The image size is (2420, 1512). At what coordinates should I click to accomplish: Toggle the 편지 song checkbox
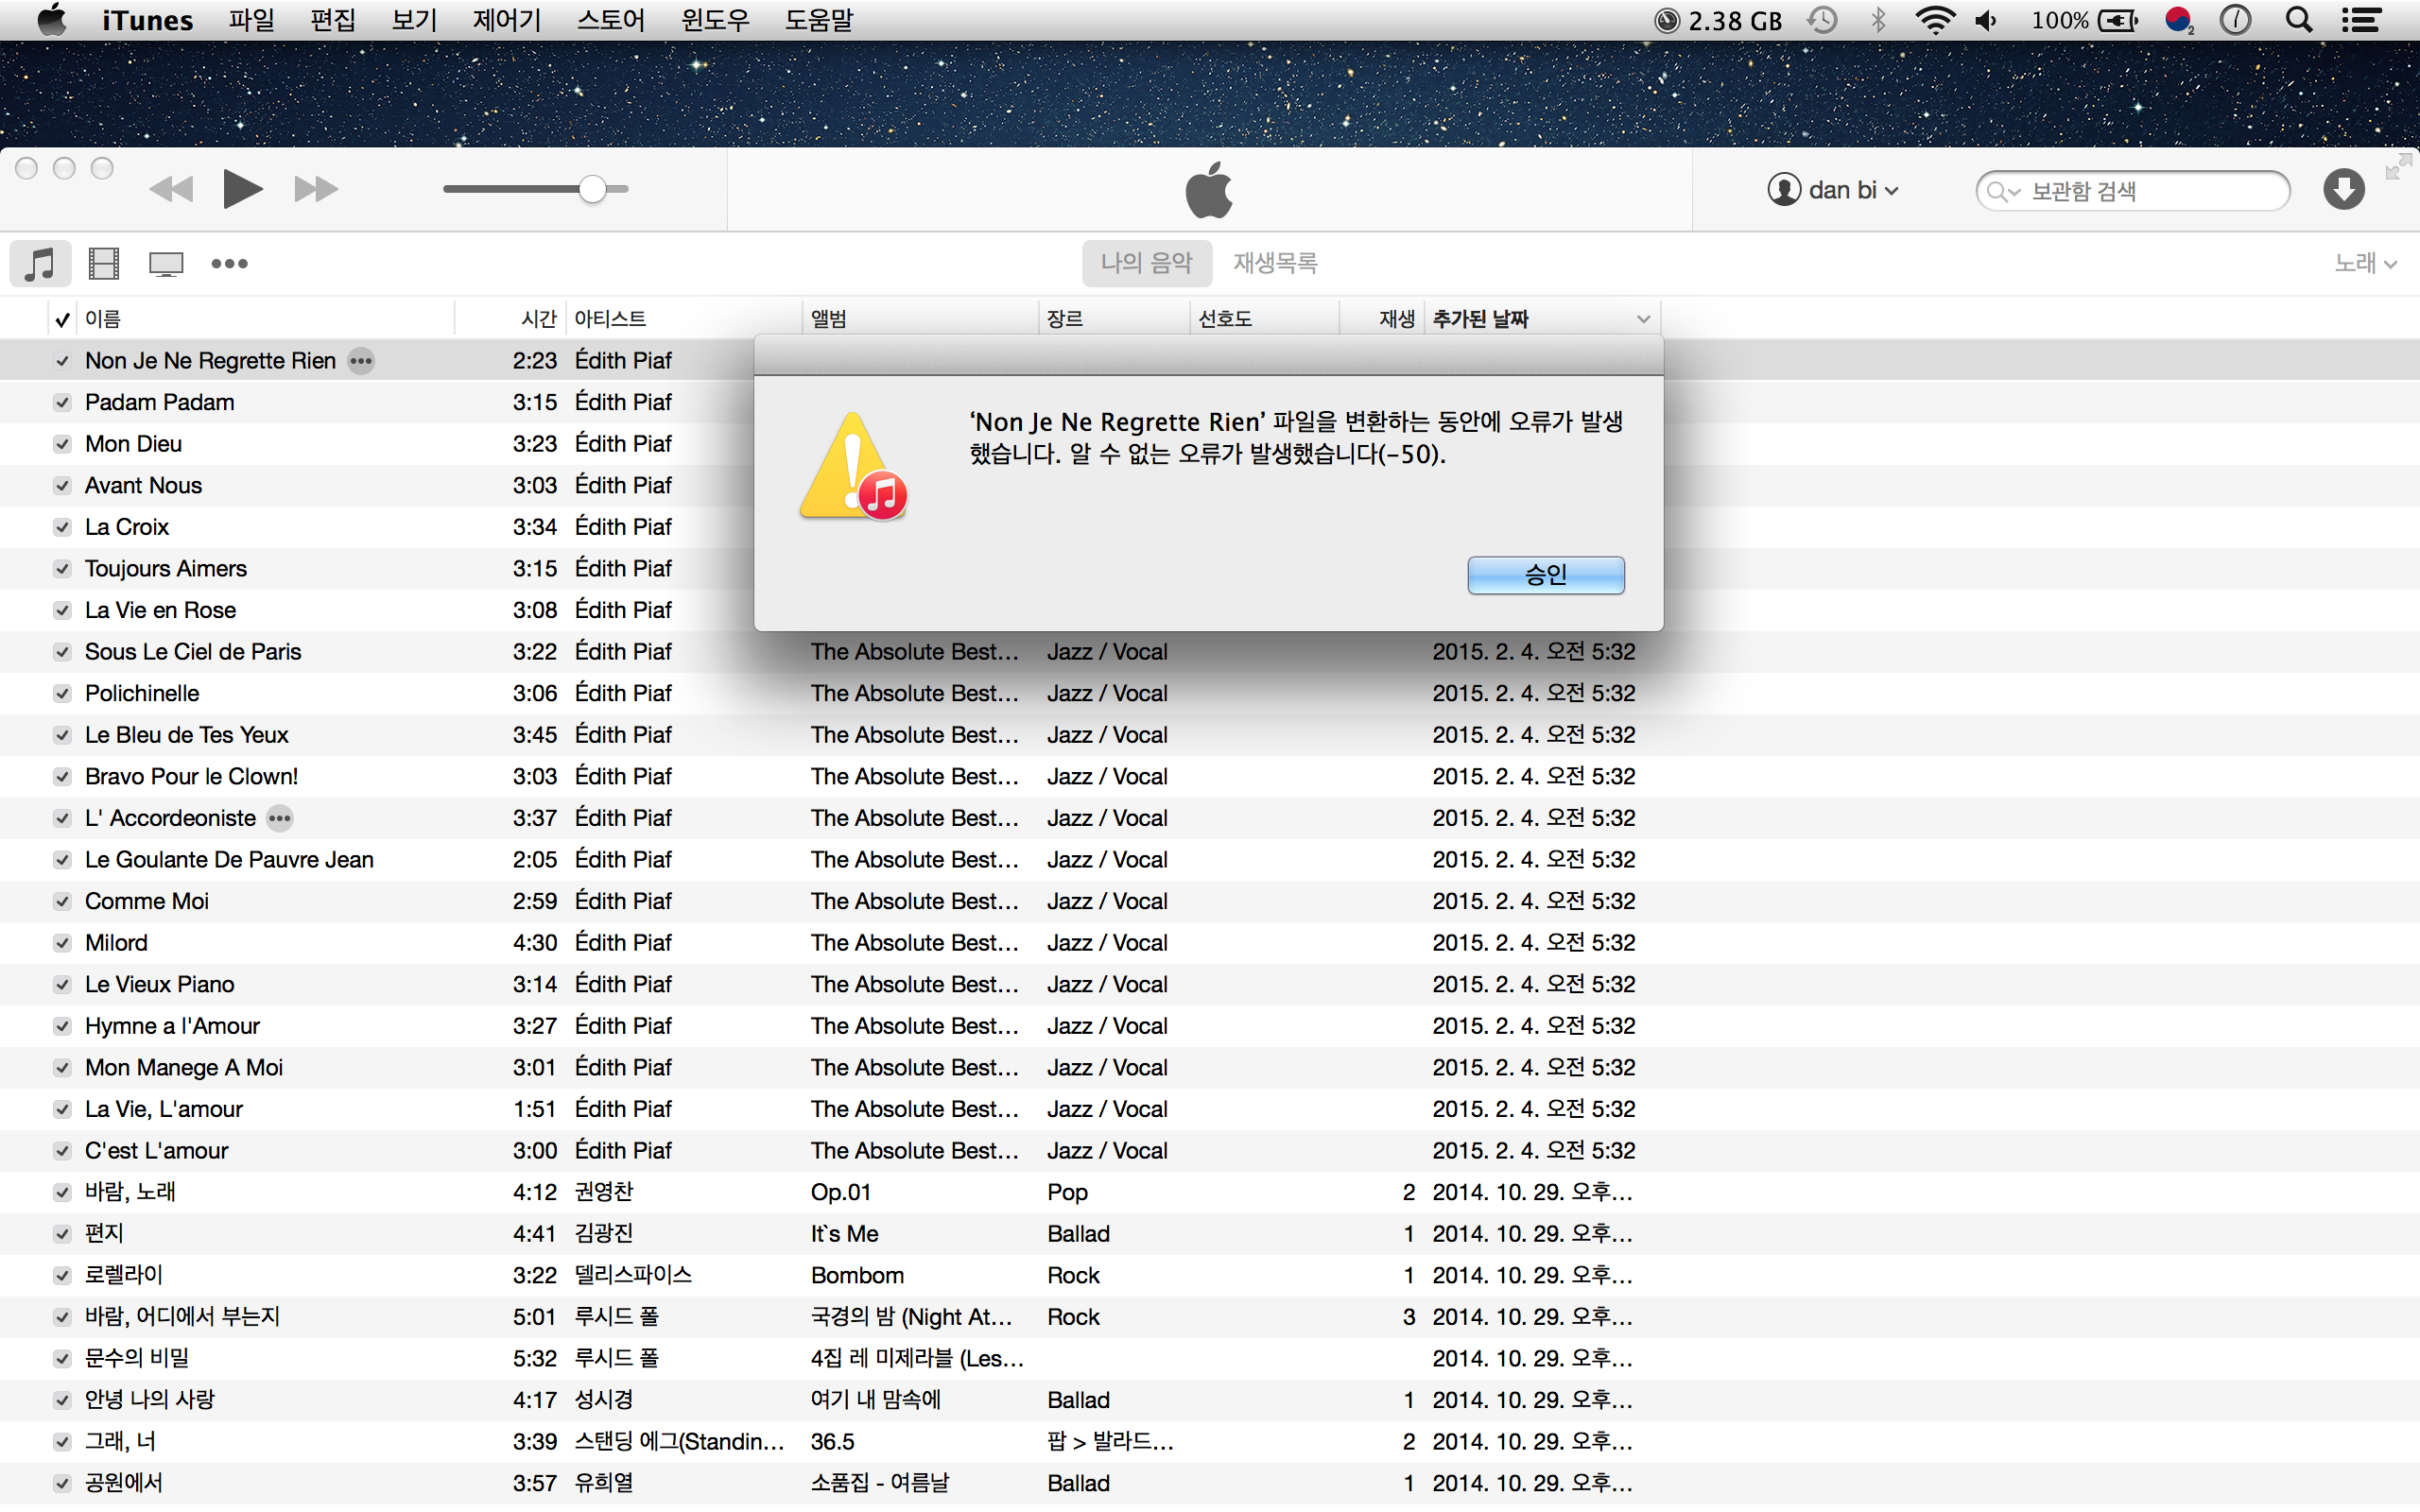tap(62, 1234)
